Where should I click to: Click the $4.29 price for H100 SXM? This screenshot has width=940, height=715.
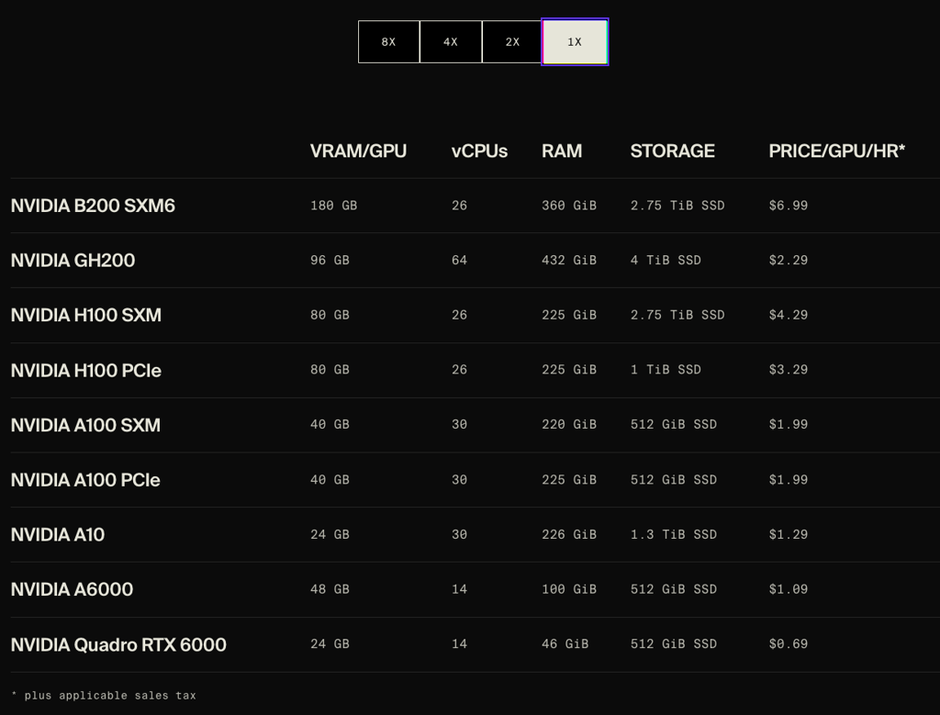click(789, 315)
